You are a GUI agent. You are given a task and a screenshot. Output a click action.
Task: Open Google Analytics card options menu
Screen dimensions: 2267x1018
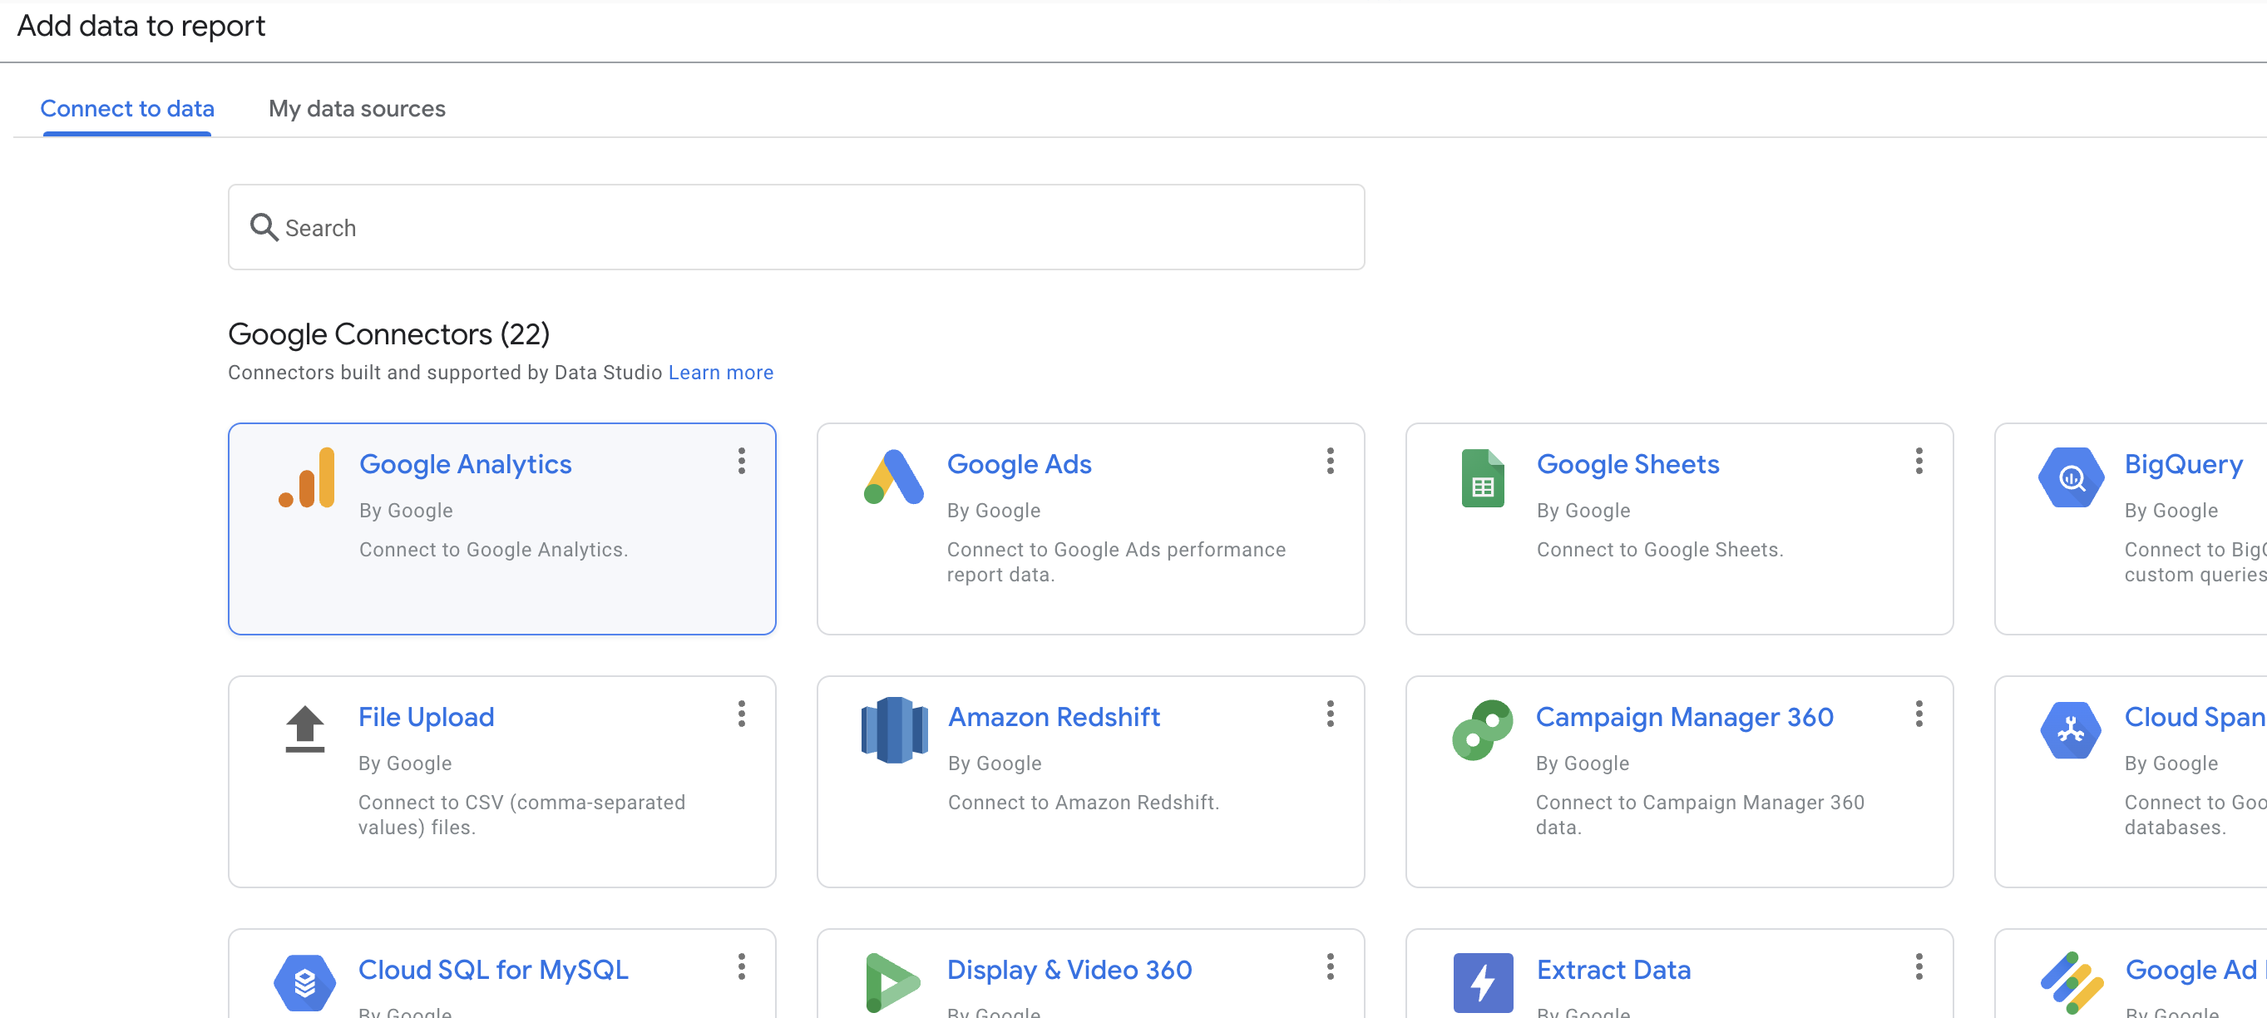[x=742, y=461]
